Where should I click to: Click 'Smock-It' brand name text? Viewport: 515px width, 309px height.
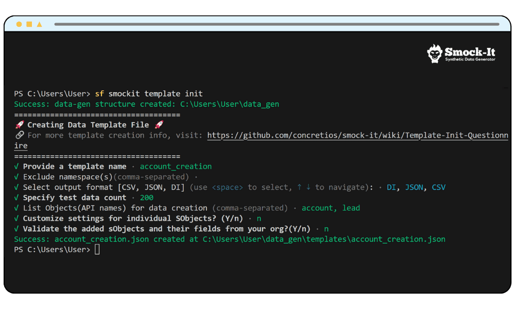pyautogui.click(x=470, y=52)
